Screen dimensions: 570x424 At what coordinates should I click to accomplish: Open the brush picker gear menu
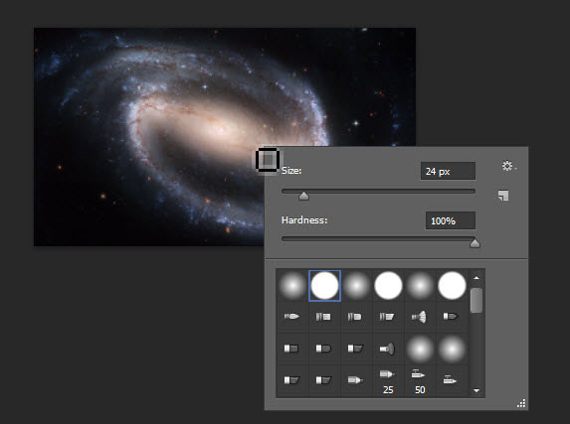(x=508, y=166)
